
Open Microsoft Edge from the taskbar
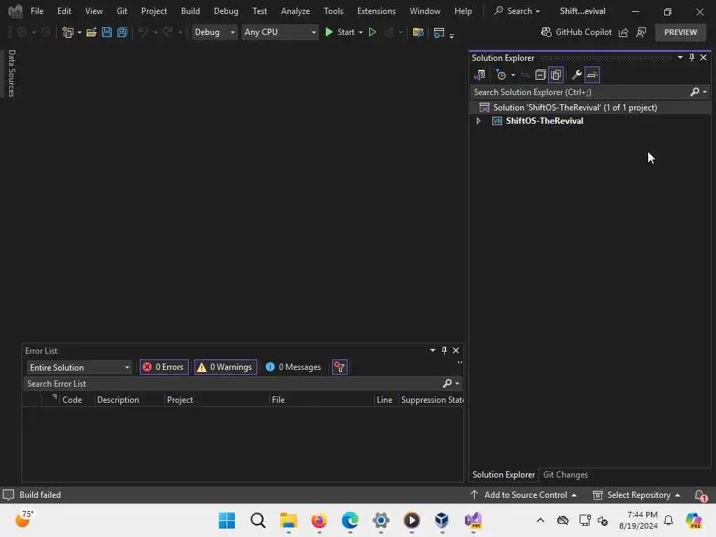pyautogui.click(x=350, y=520)
